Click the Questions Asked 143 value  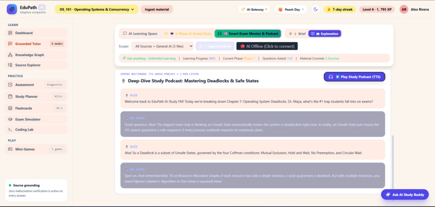coord(290,59)
